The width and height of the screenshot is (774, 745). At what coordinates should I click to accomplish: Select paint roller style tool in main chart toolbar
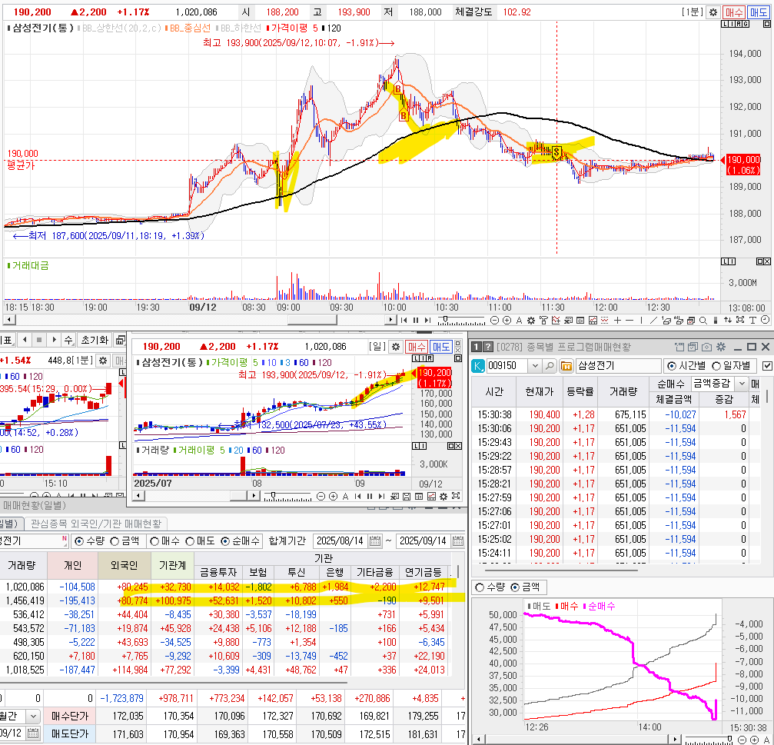point(543,321)
